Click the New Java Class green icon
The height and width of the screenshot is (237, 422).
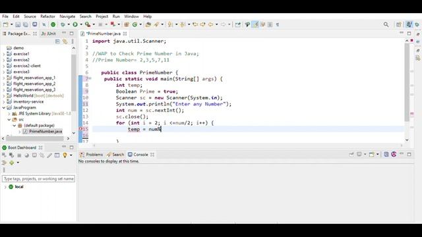[x=135, y=24]
